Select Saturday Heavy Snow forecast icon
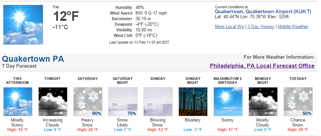 88,102
